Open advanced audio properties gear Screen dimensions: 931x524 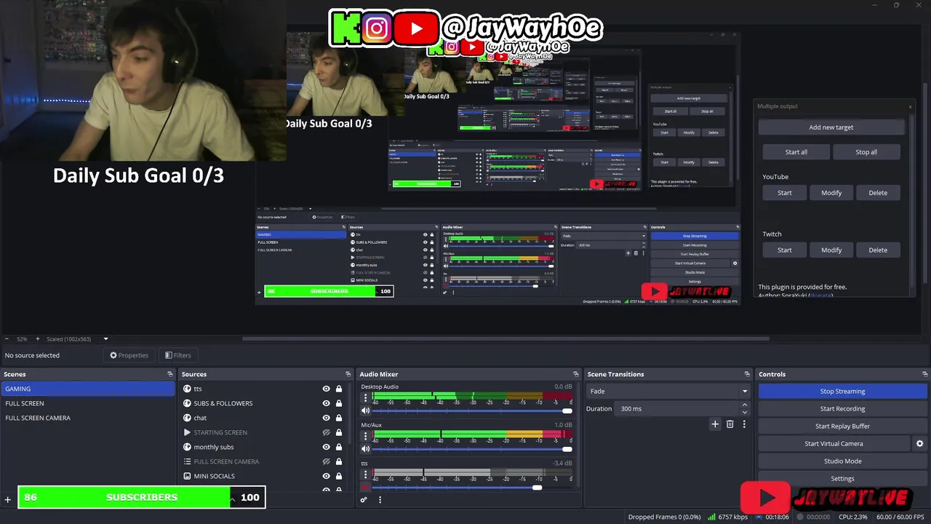[364, 499]
